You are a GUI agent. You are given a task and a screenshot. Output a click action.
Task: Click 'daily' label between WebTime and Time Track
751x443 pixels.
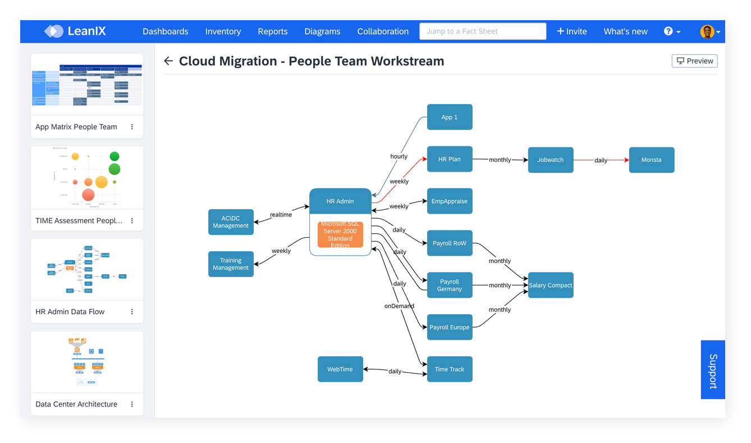tap(395, 371)
